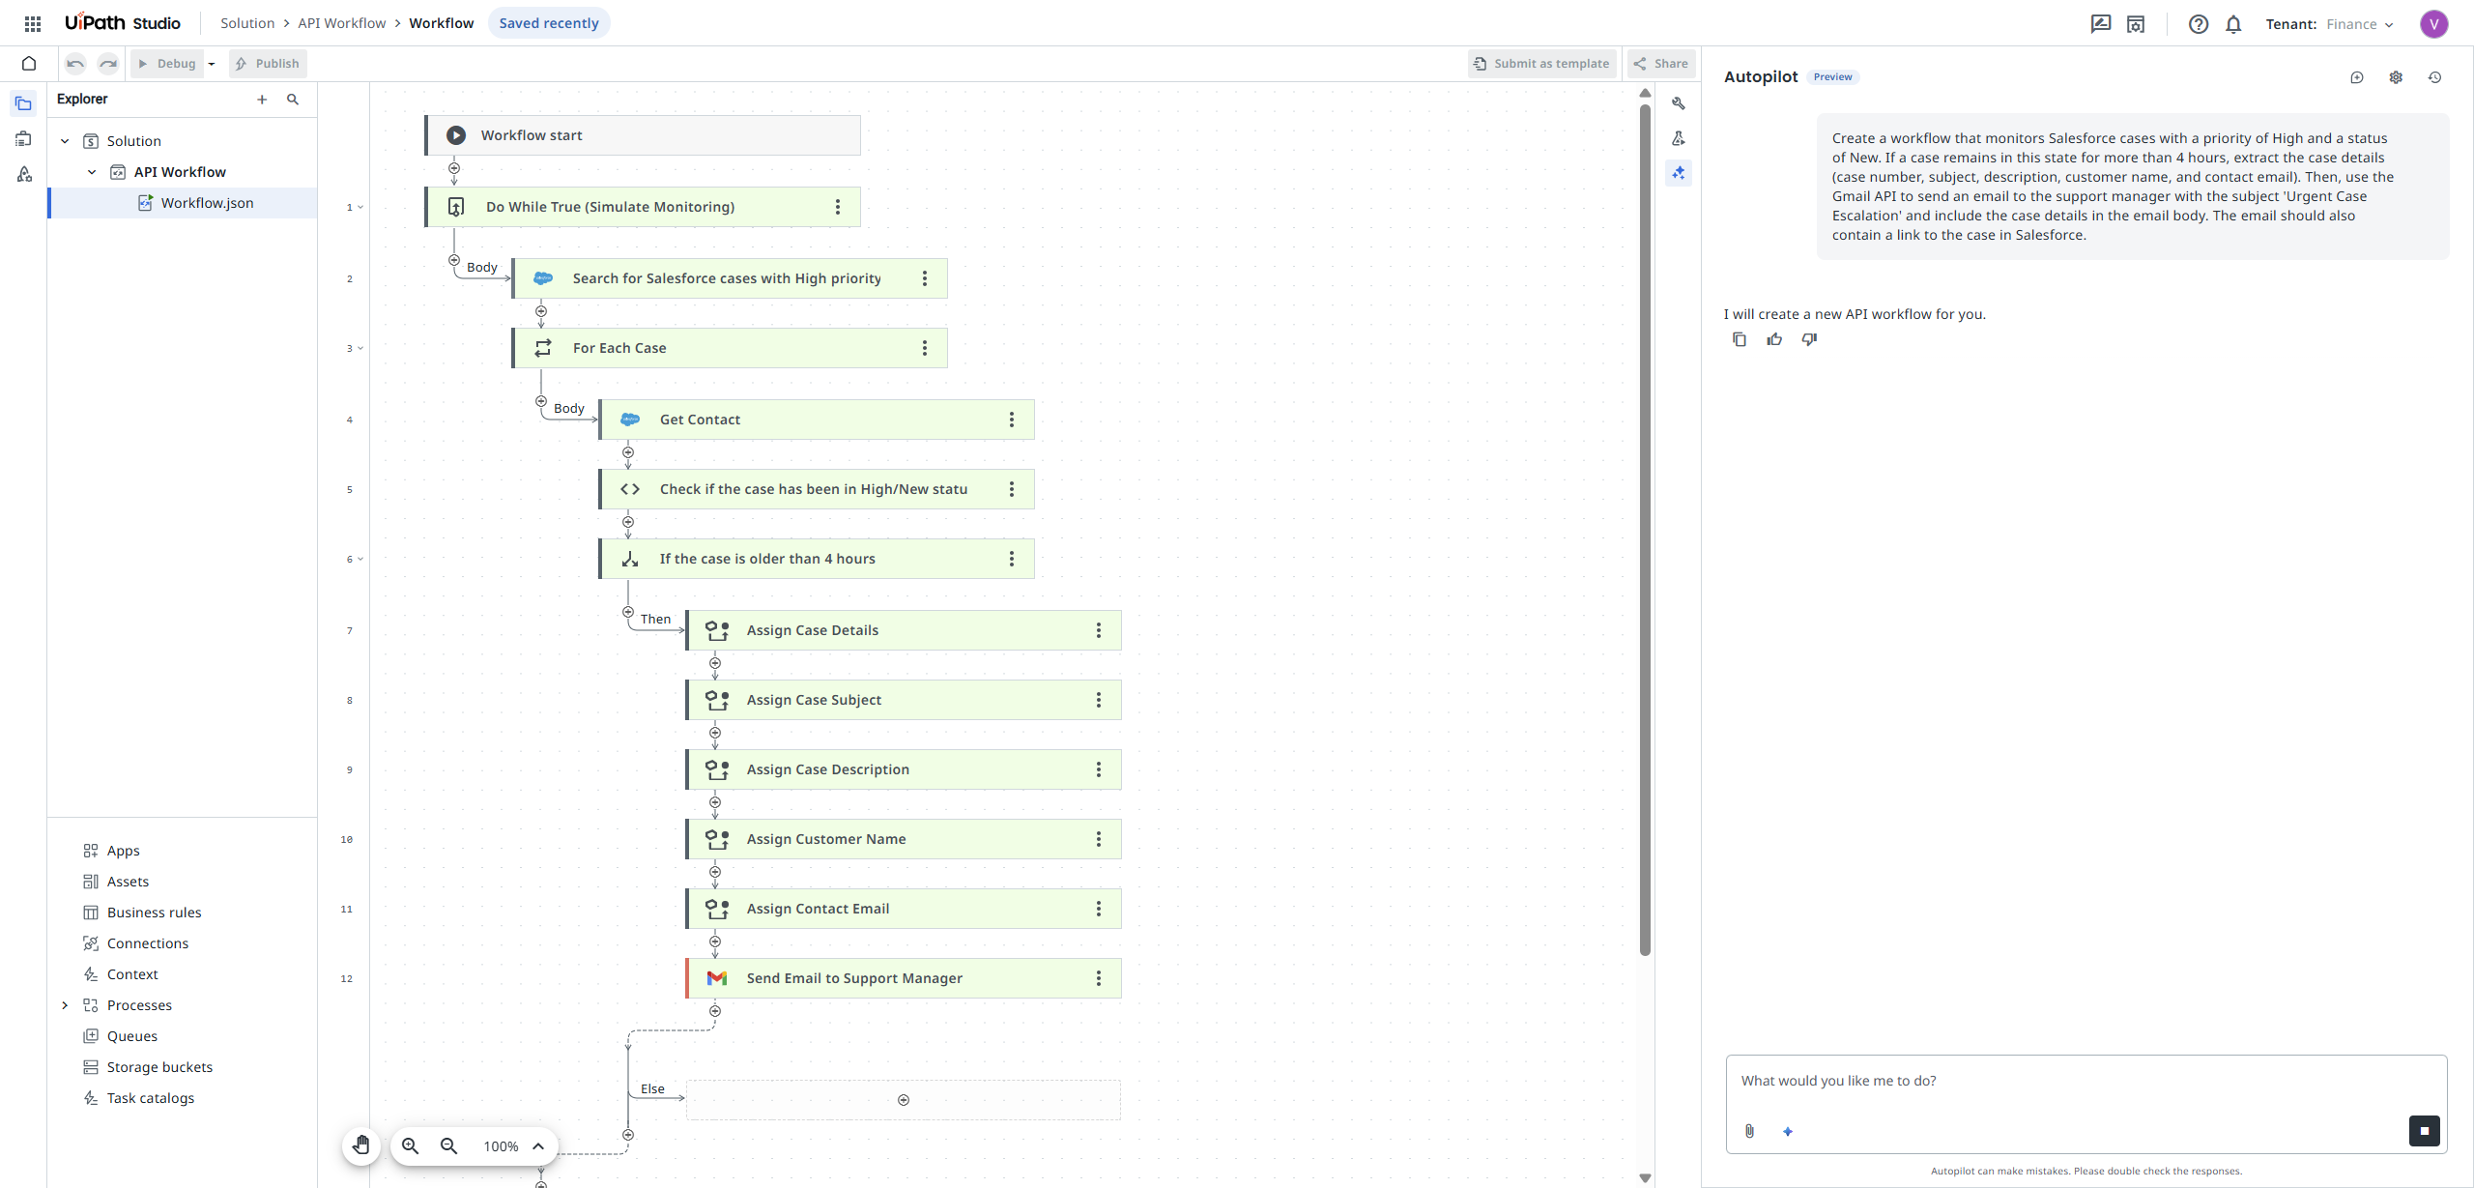This screenshot has height=1188, width=2474.
Task: Open Autopilot settings gear
Action: pyautogui.click(x=2396, y=77)
